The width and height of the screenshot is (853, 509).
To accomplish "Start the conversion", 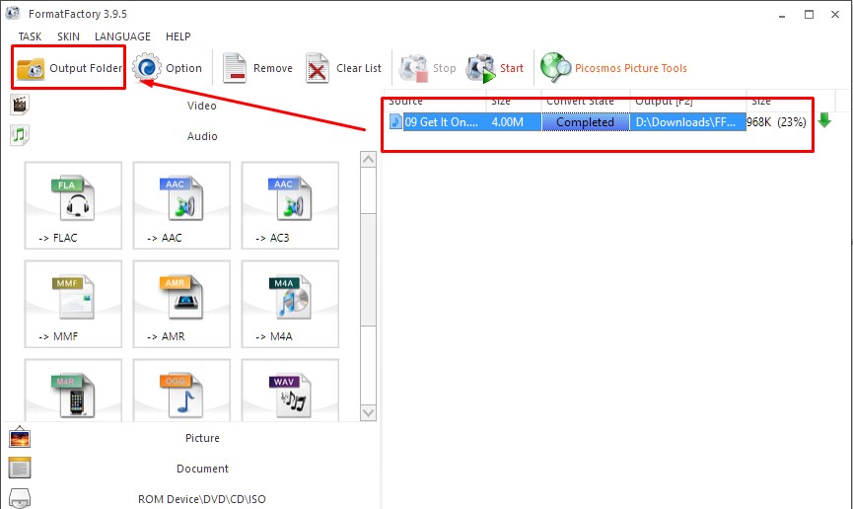I will click(x=495, y=68).
